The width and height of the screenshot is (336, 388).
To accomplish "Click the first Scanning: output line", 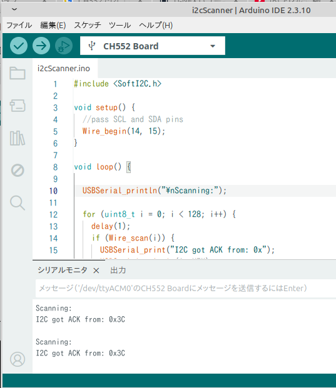I will click(x=54, y=308).
